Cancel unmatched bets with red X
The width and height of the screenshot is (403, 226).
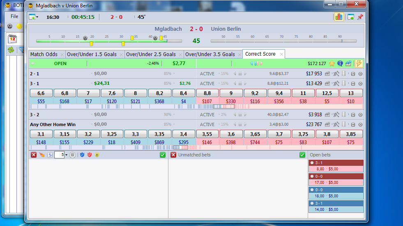(173, 155)
